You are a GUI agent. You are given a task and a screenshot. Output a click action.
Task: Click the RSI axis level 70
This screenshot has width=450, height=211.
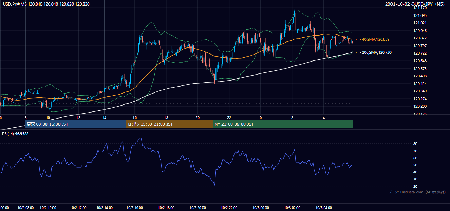tap(415, 151)
